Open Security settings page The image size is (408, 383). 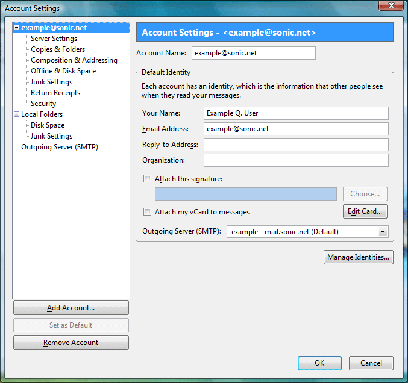coord(43,104)
